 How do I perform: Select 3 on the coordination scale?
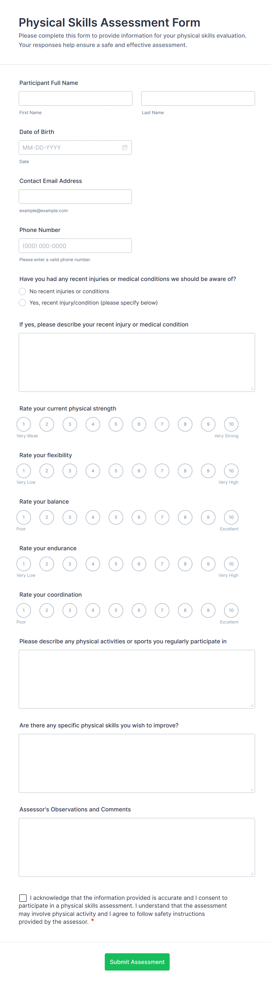pyautogui.click(x=69, y=610)
